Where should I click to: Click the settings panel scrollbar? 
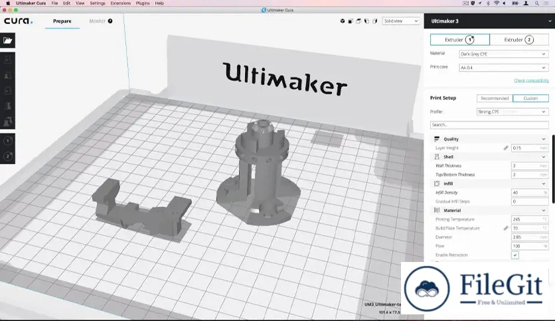(553, 169)
